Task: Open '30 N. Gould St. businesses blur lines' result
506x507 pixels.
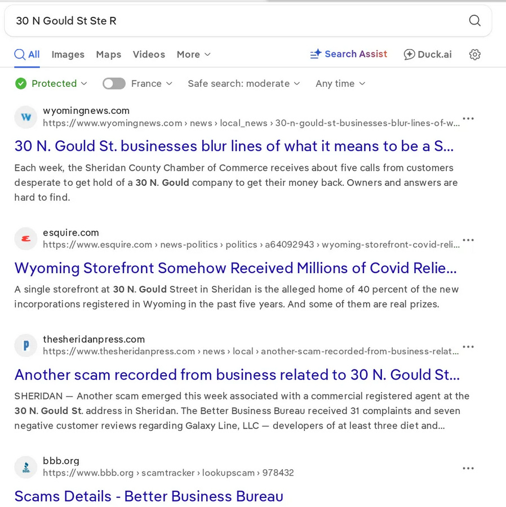Action: 234,146
